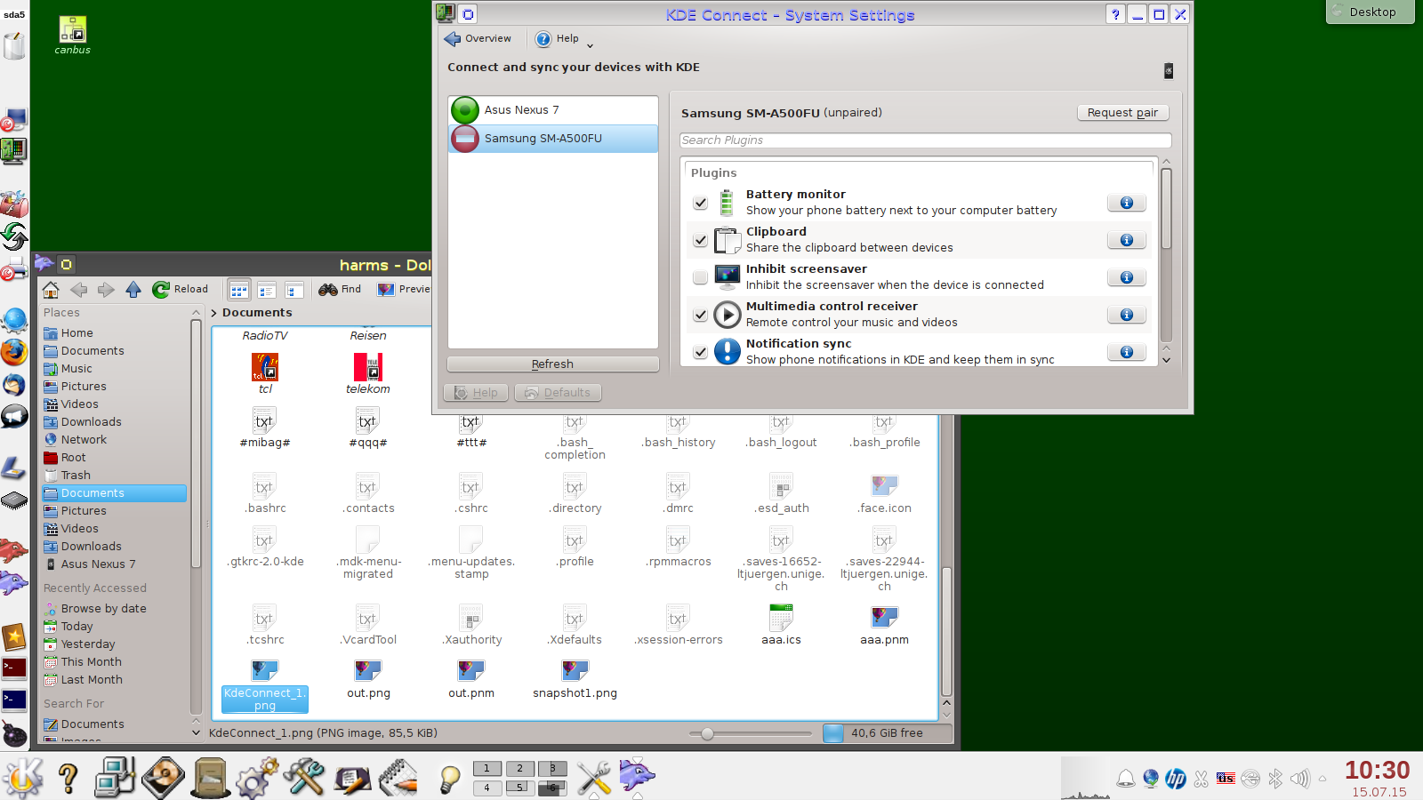Click the Home icon in Dolphin toolbar
The width and height of the screenshot is (1423, 800).
tap(51, 290)
